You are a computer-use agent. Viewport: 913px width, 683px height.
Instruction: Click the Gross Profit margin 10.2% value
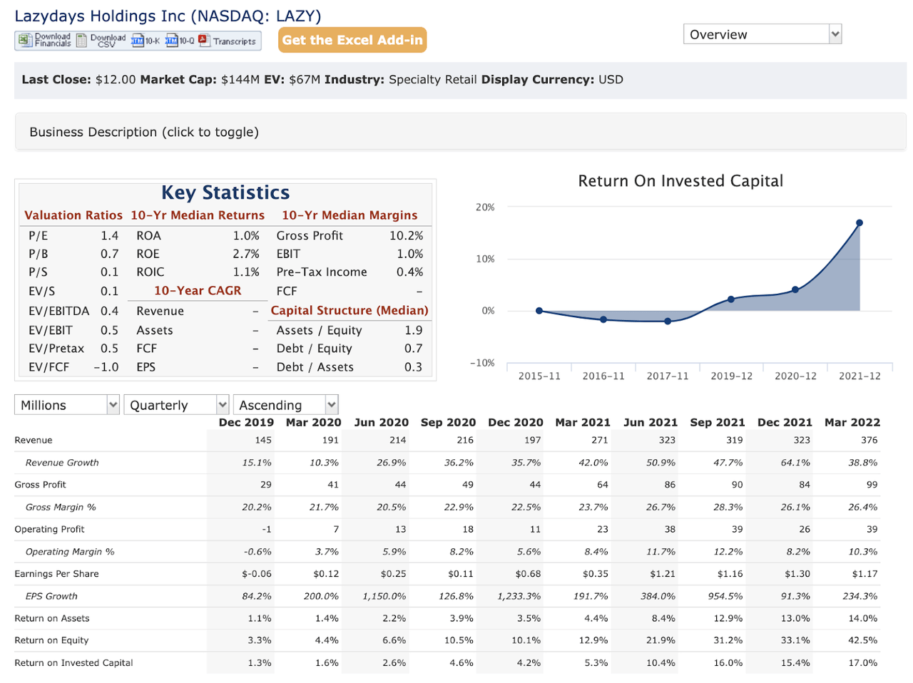406,235
